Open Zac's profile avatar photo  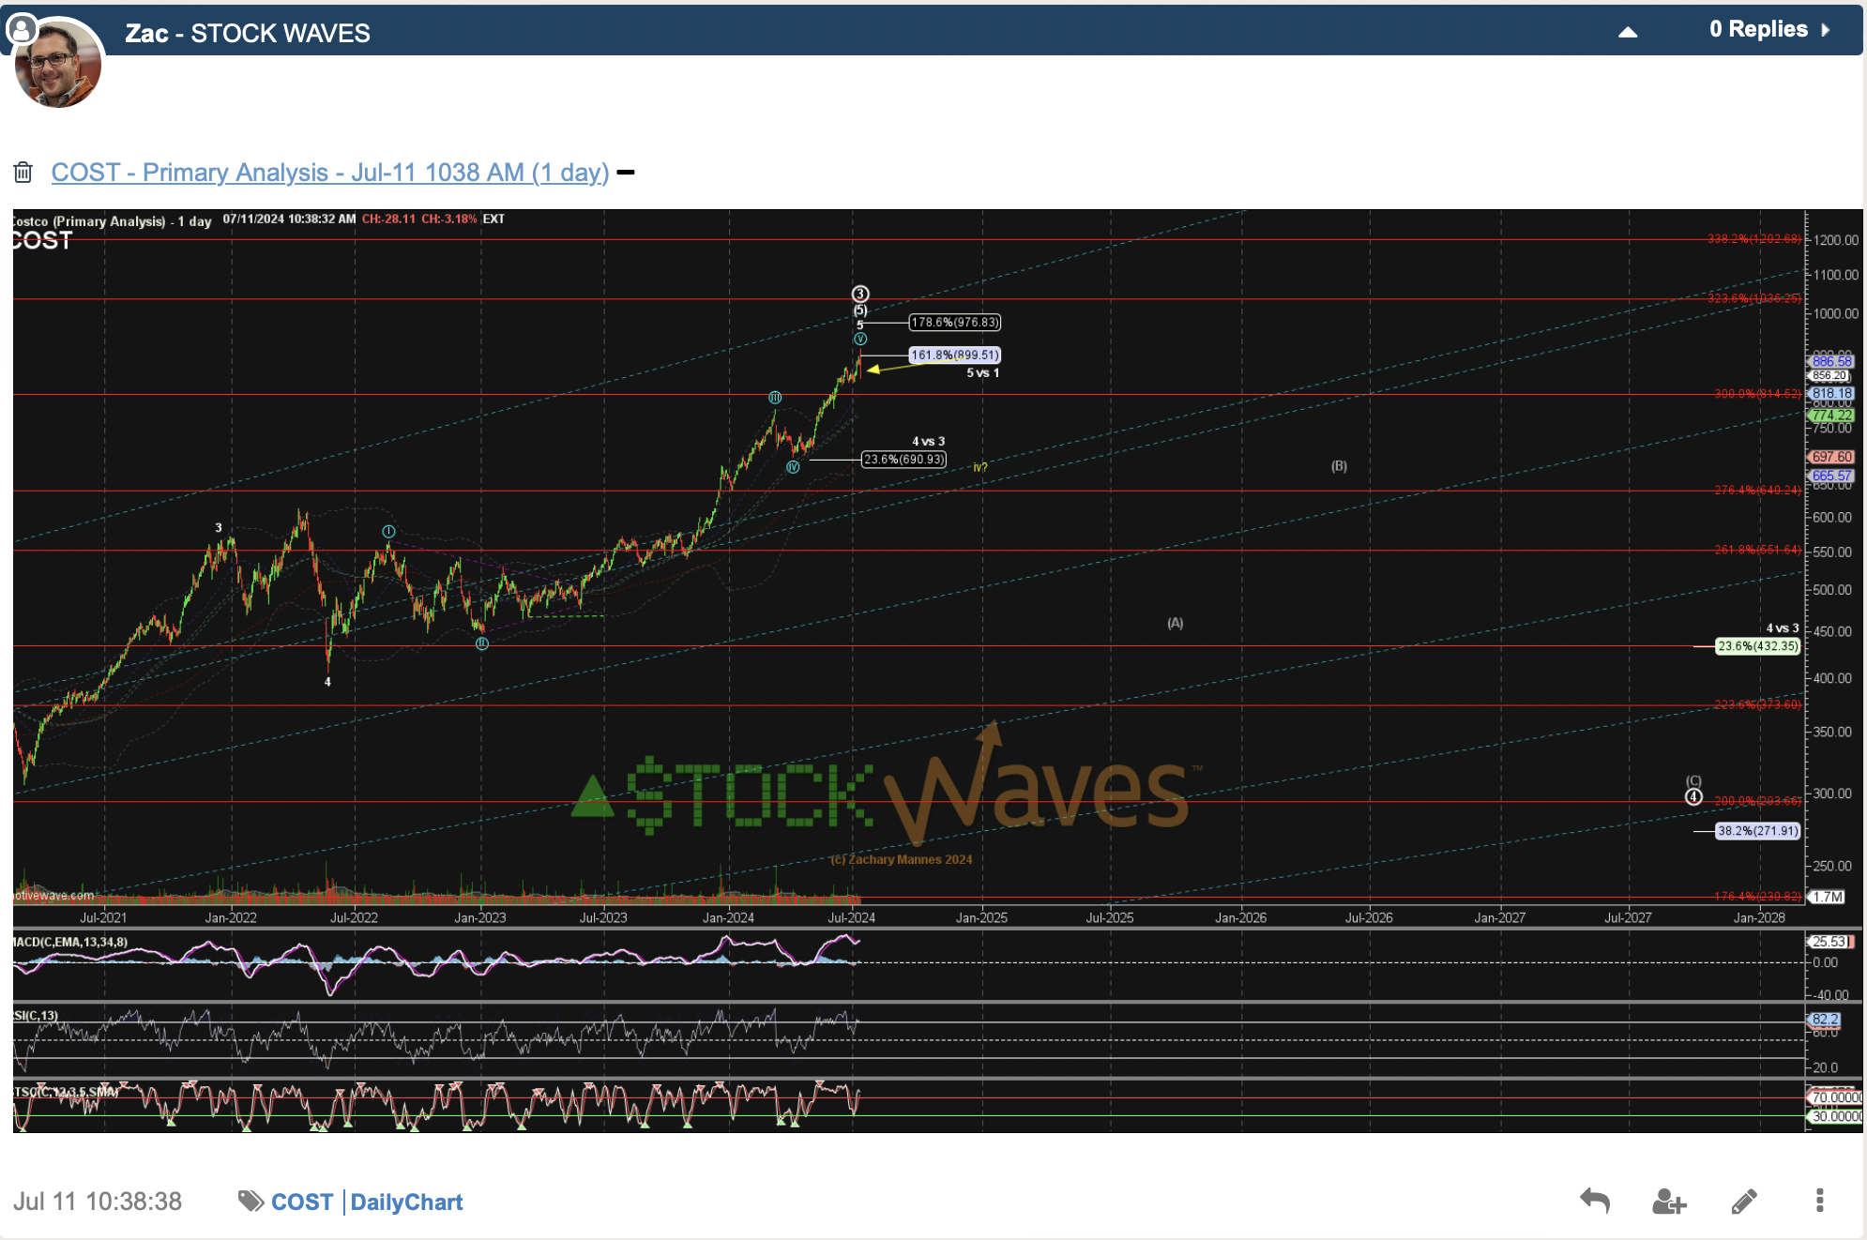tap(58, 64)
